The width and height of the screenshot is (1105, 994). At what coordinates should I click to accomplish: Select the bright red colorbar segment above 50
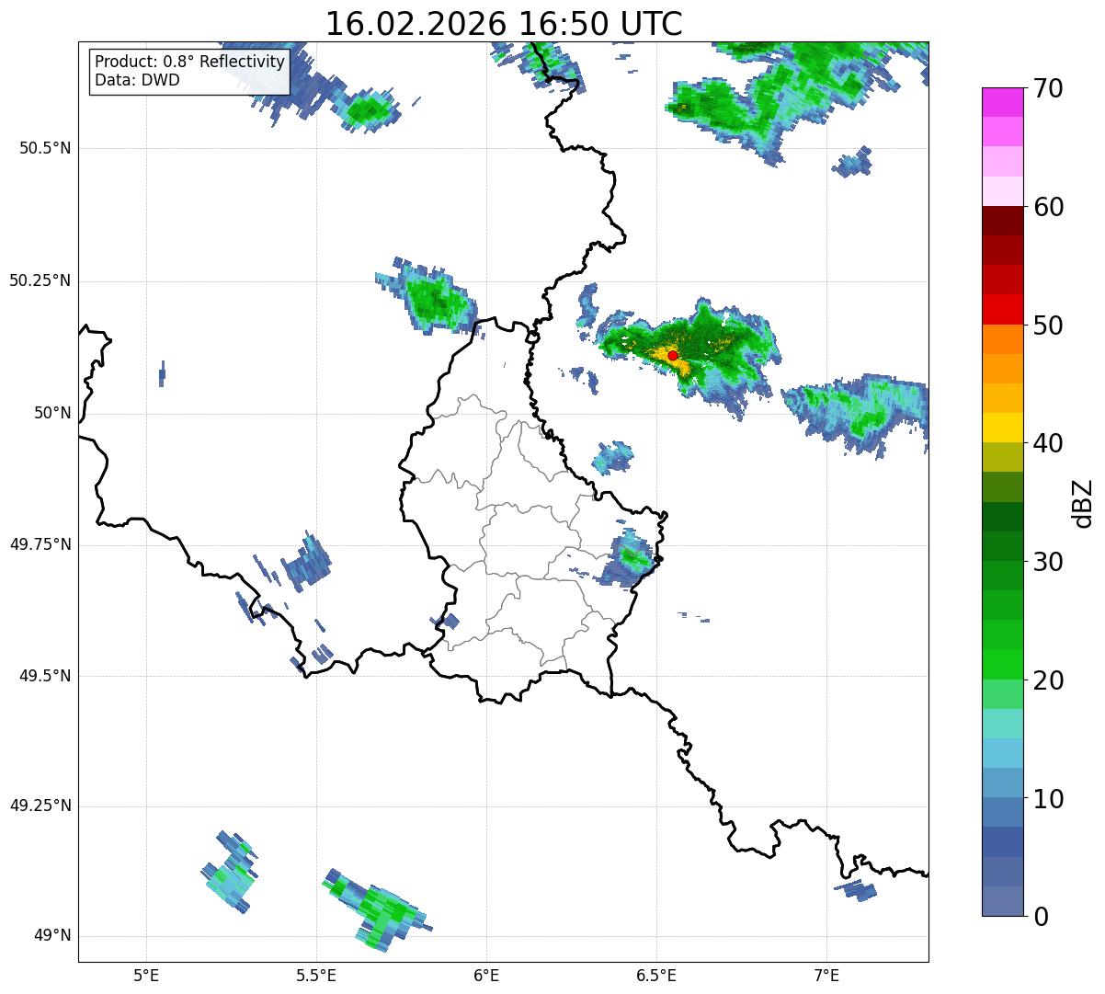click(1003, 309)
